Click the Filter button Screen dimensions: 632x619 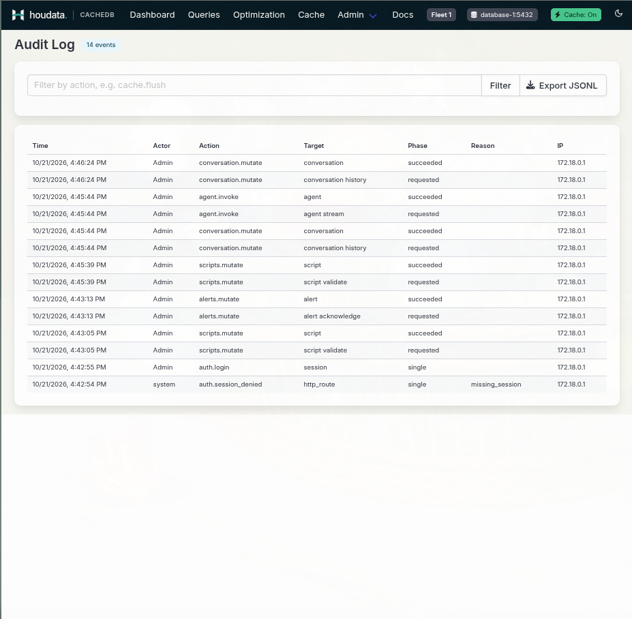pyautogui.click(x=500, y=85)
